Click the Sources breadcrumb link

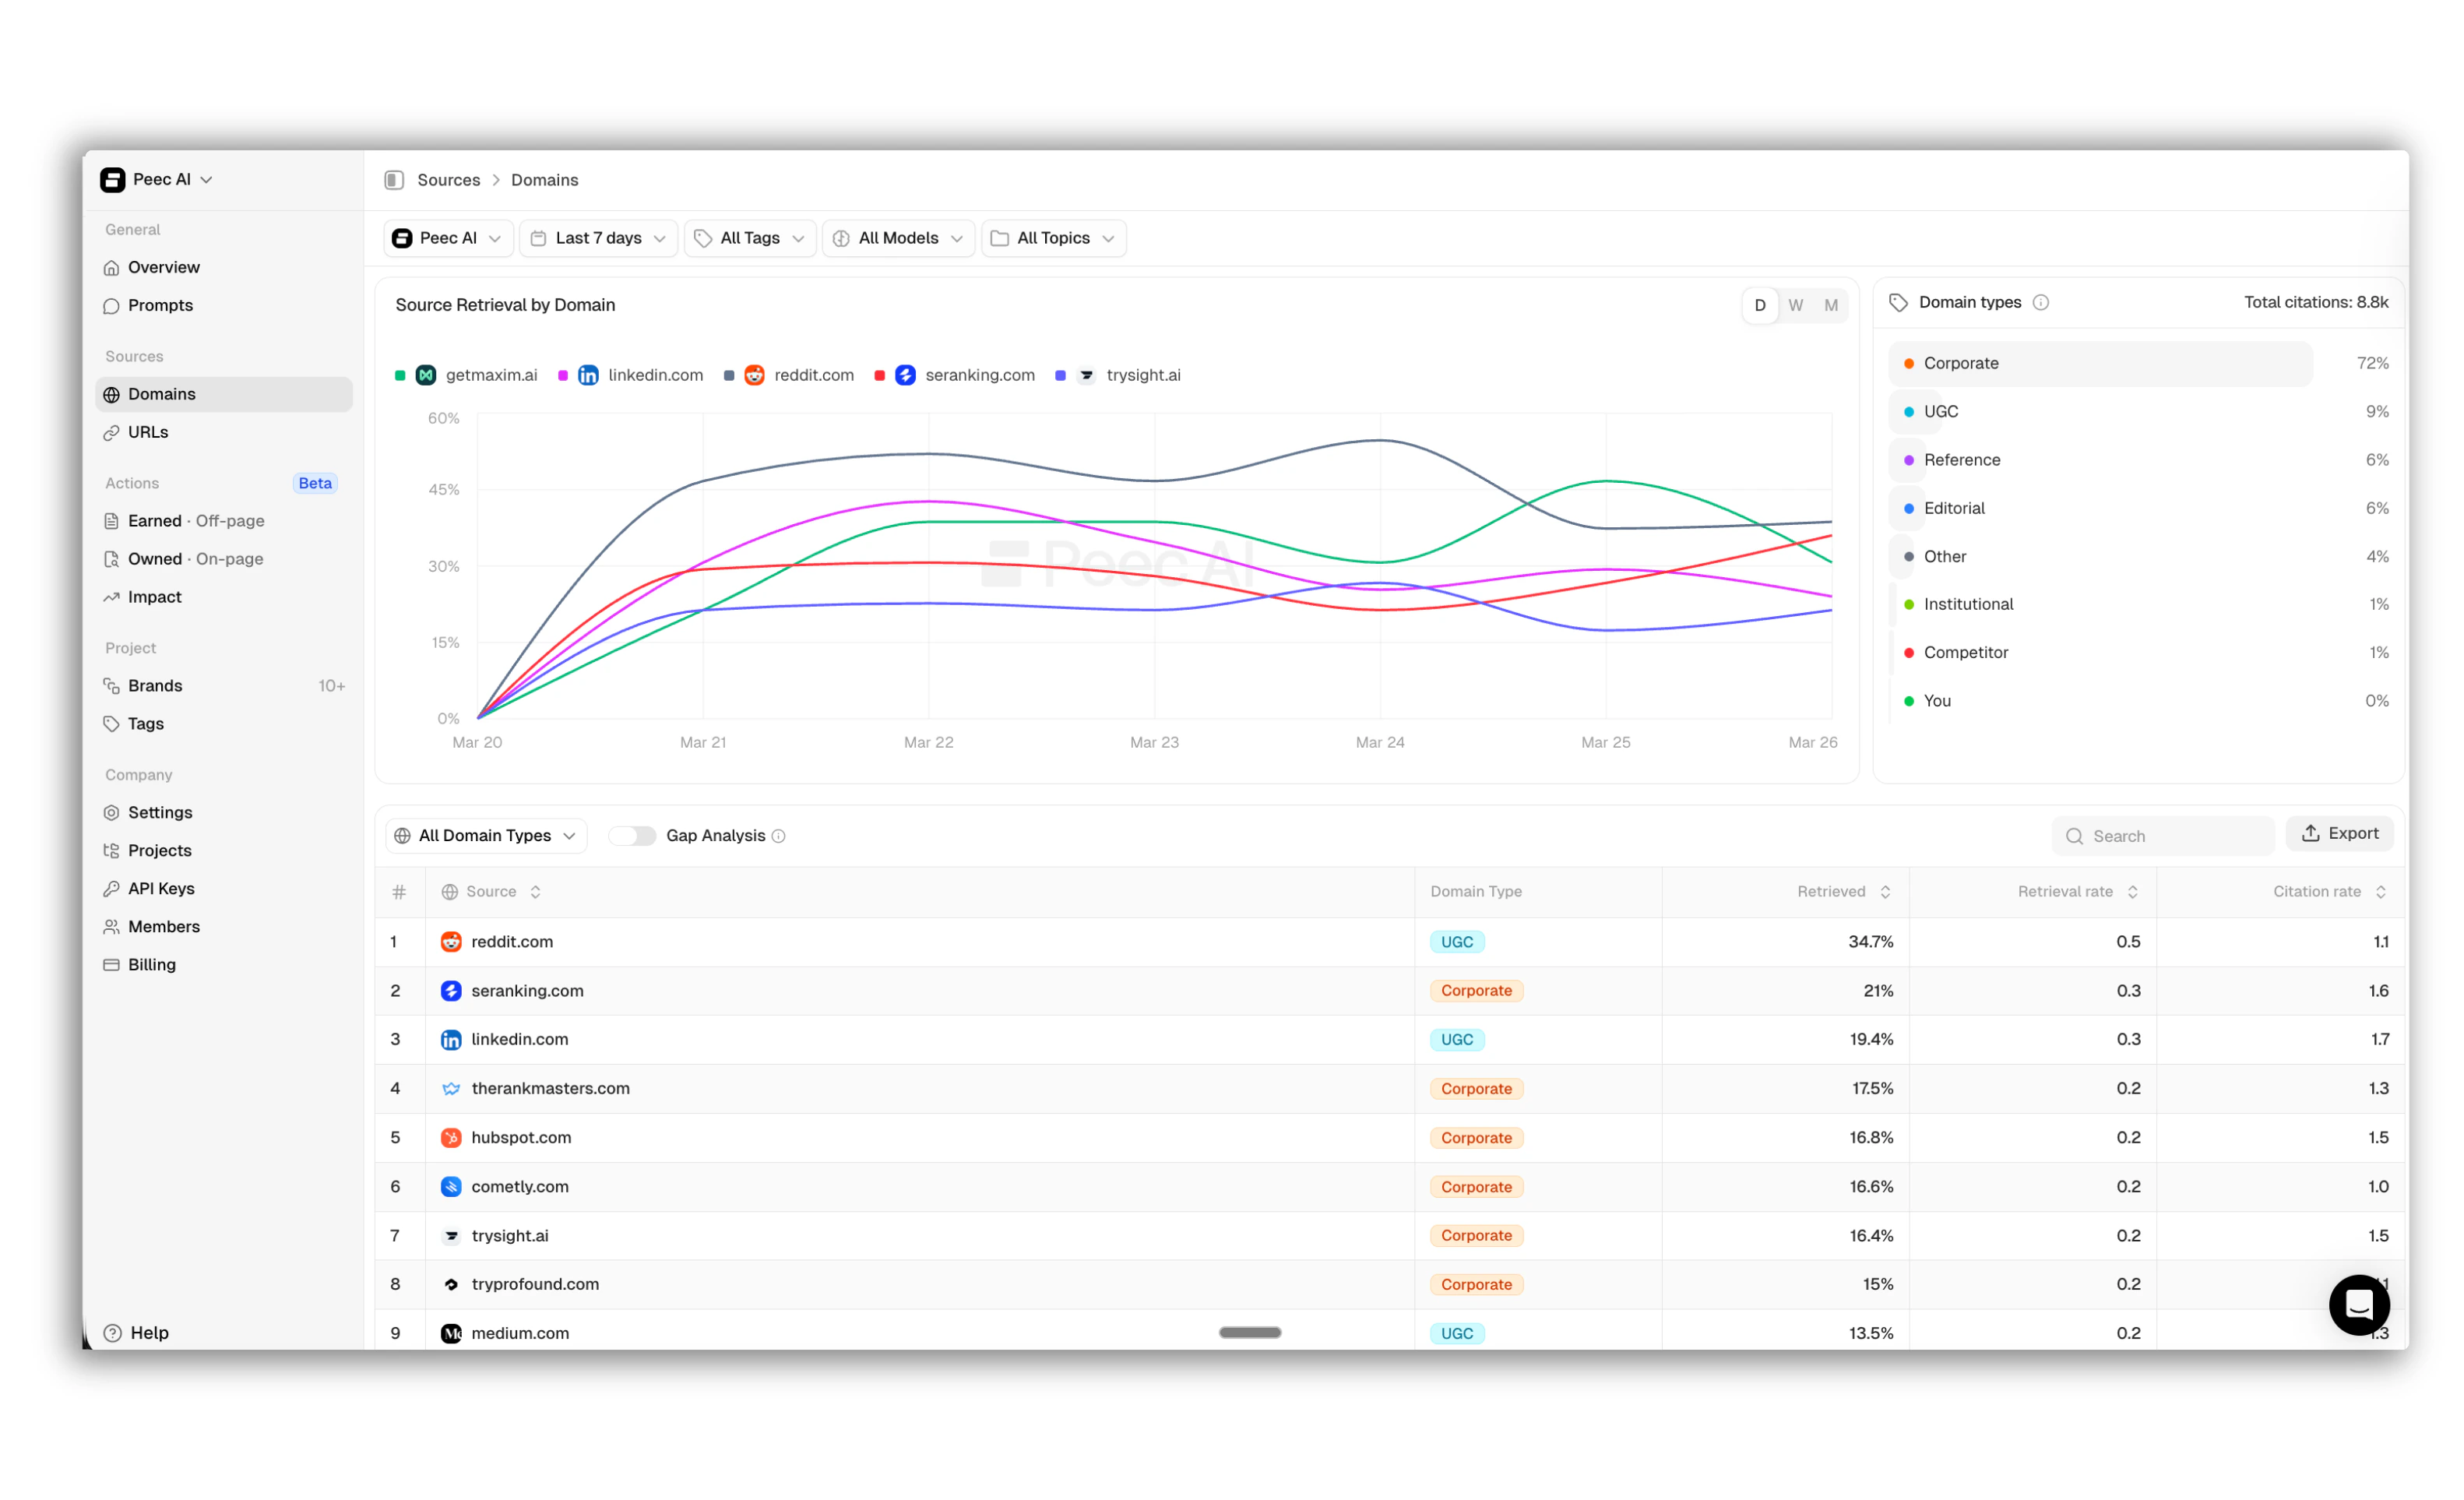pyautogui.click(x=448, y=180)
